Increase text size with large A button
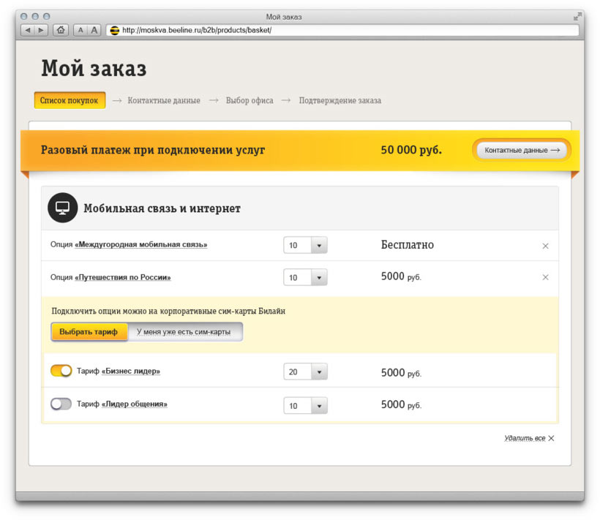 click(94, 30)
